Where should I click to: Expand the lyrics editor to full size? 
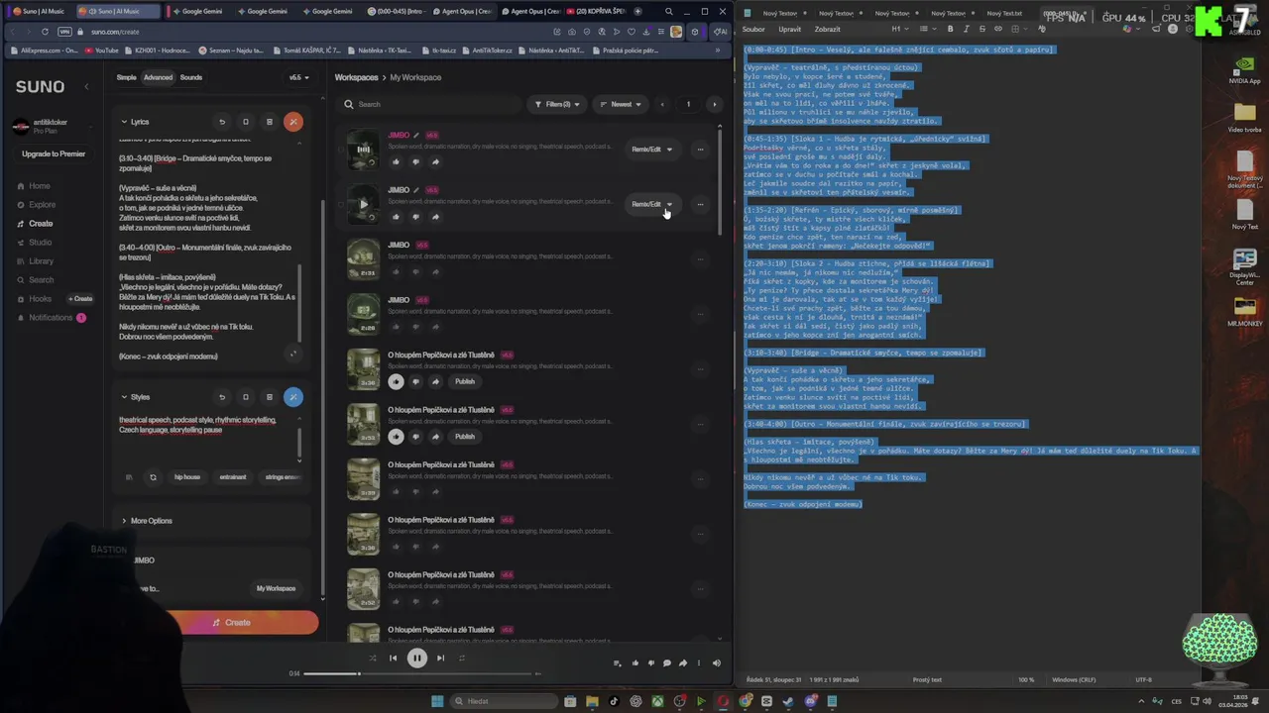point(292,354)
